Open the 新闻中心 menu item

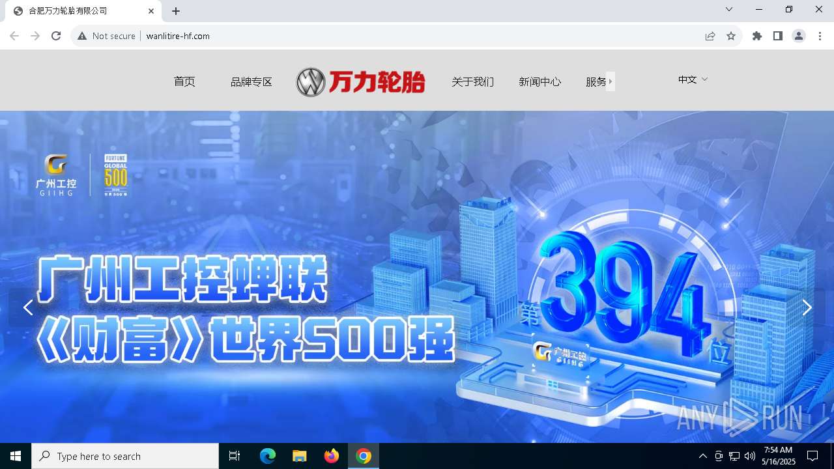coord(540,81)
